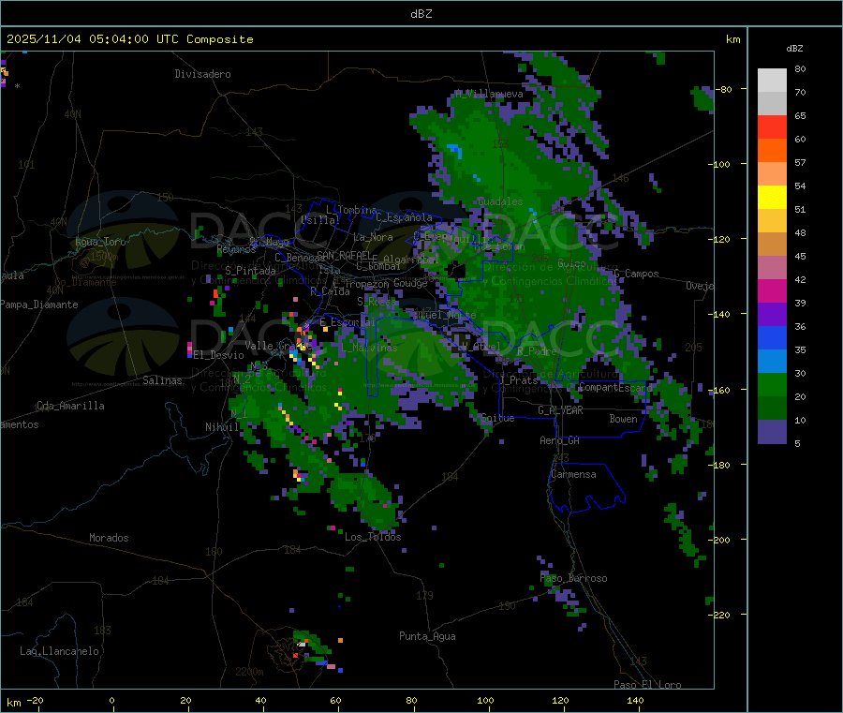This screenshot has width=843, height=713.
Task: Click the '0' tick on the bottom axis
Action: [111, 700]
